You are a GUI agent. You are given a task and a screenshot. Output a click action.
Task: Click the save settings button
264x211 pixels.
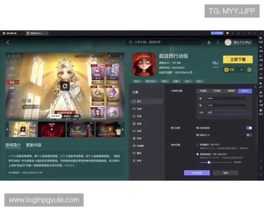197,173
